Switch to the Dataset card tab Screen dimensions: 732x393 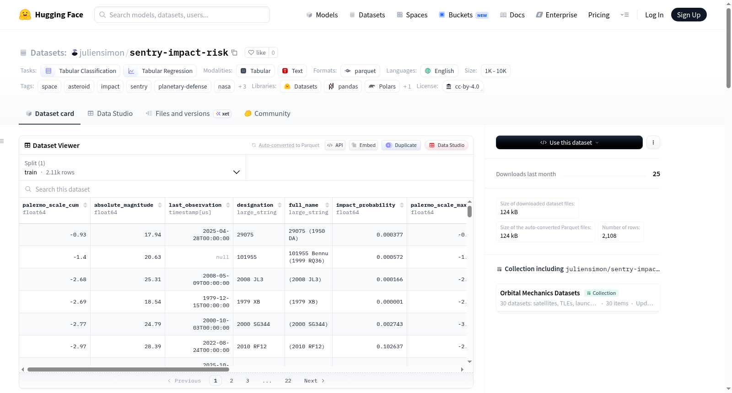pos(50,114)
